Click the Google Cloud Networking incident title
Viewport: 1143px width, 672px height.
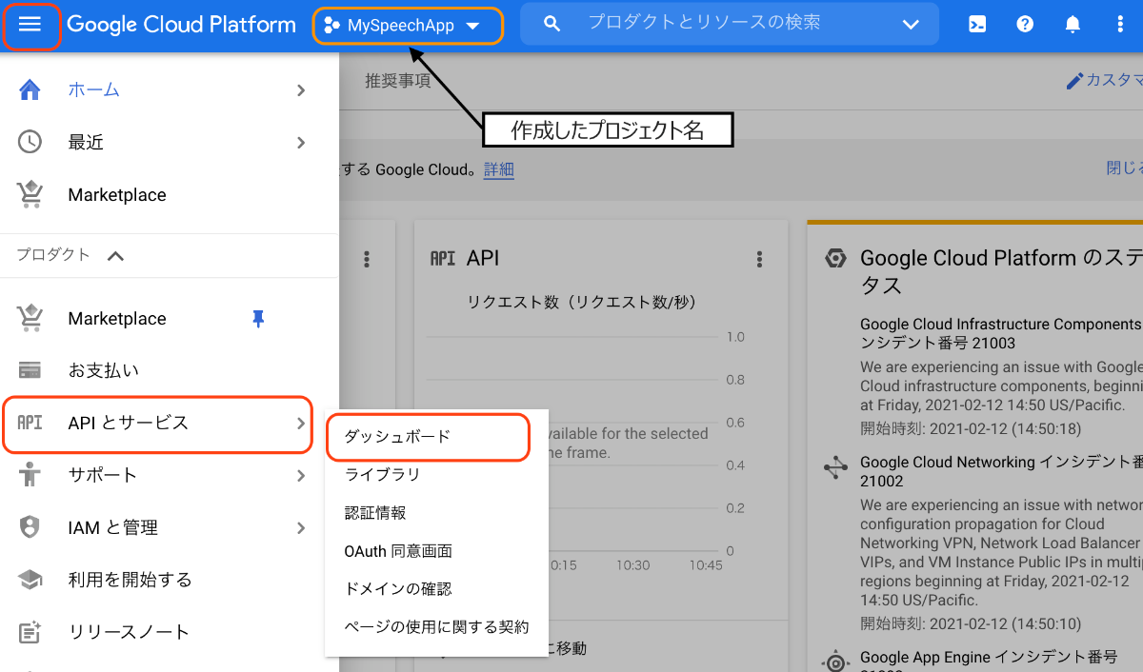point(1001,471)
